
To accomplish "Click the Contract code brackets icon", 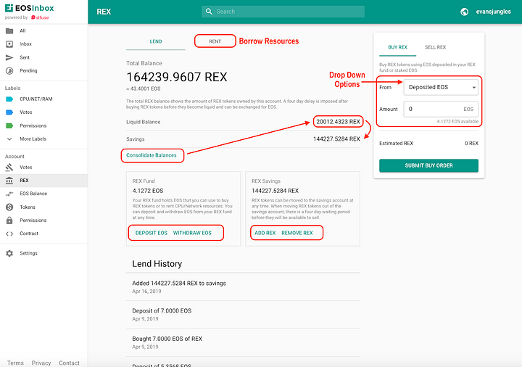I will [9, 234].
